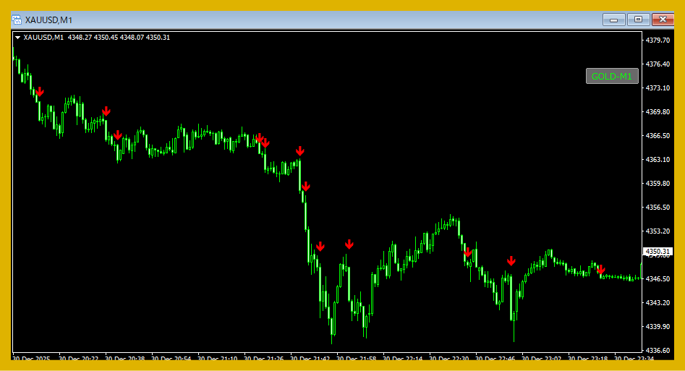Click the red arrow near the 22:30 candles
The width and height of the screenshot is (685, 371).
pos(467,252)
